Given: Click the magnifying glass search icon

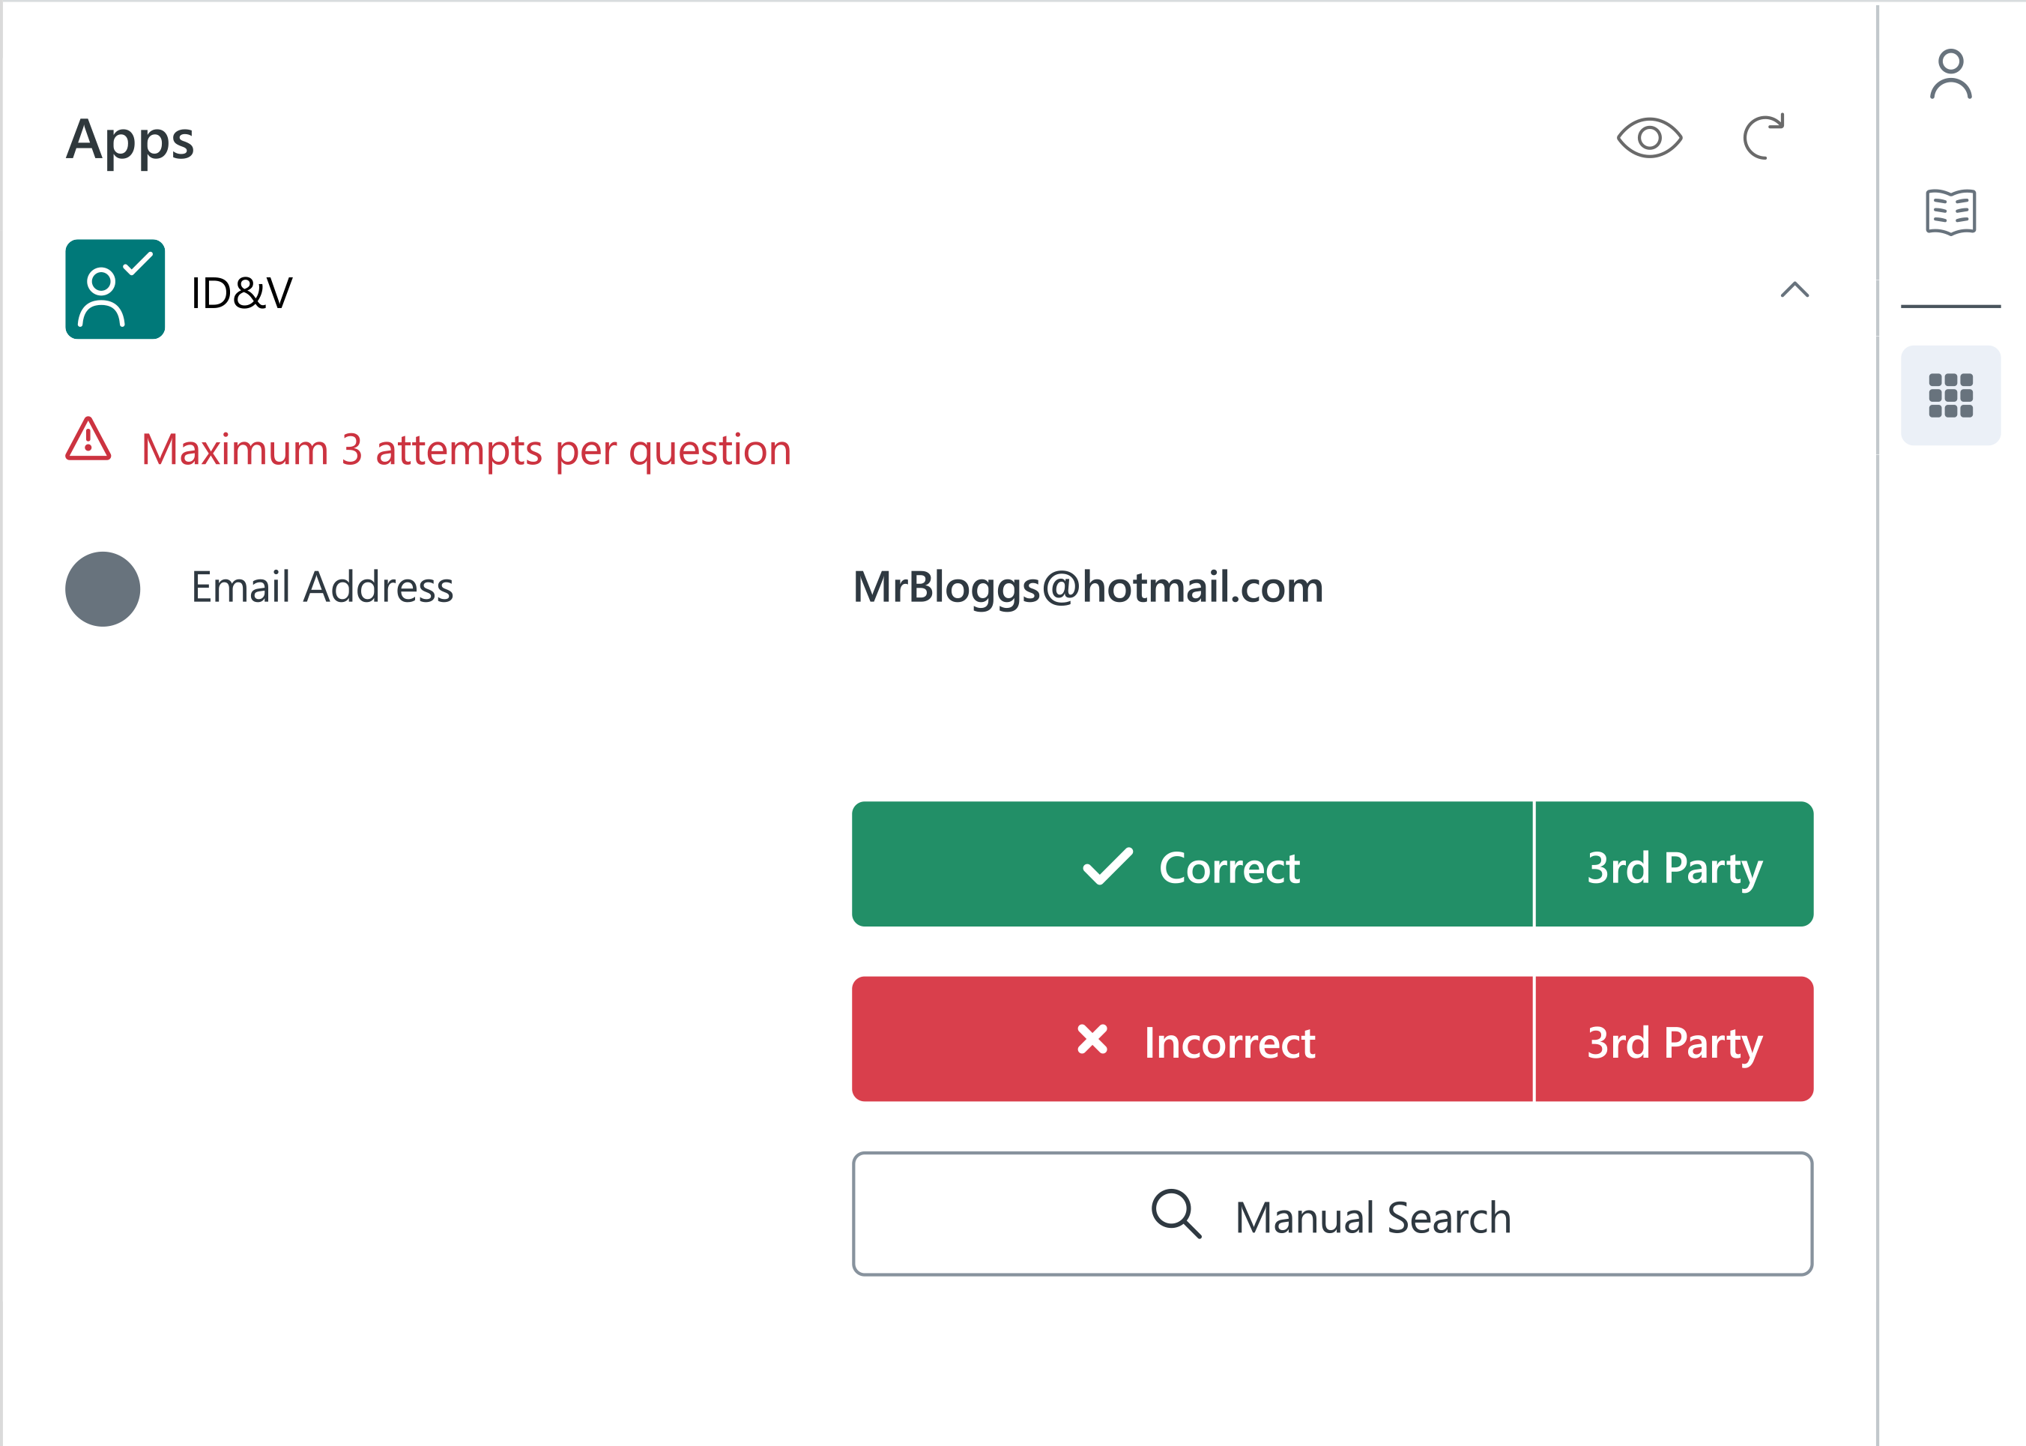Looking at the screenshot, I should [x=1176, y=1214].
